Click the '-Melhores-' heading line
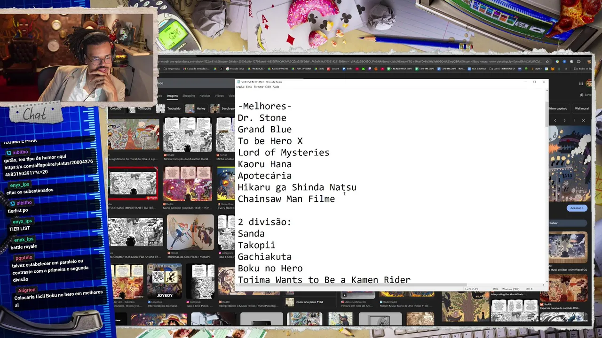602x338 pixels. click(265, 106)
